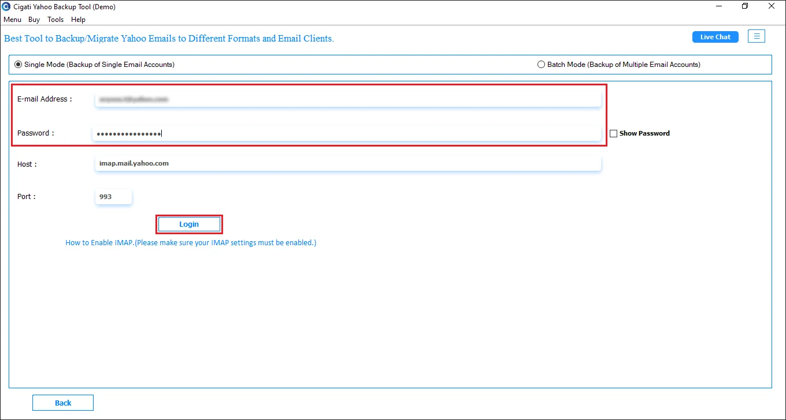
Task: Edit the Host field imap.mail.yahoo.com
Action: 348,163
